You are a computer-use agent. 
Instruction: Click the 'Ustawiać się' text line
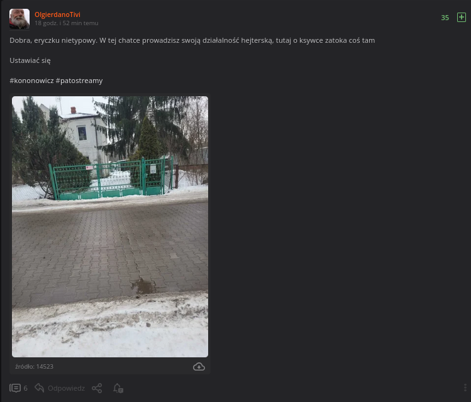click(x=30, y=60)
